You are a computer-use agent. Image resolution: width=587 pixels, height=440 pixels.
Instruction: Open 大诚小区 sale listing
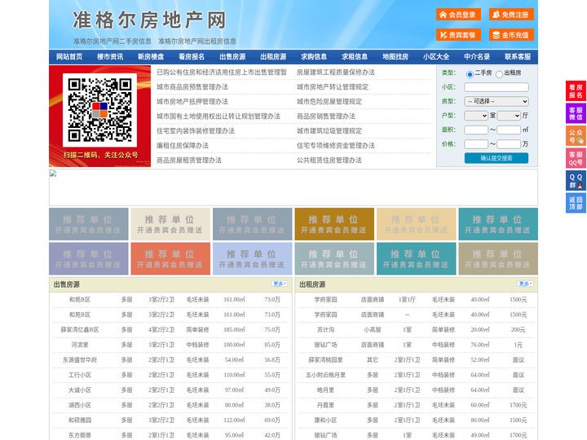click(80, 389)
